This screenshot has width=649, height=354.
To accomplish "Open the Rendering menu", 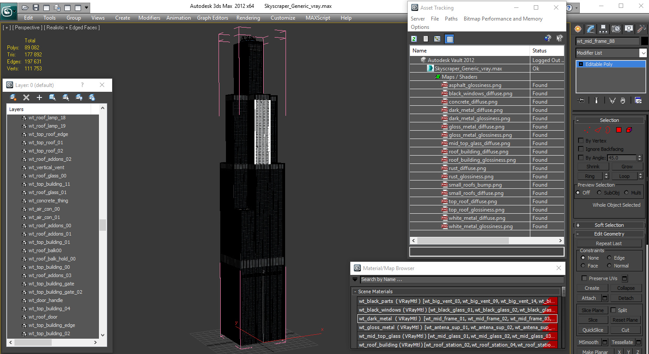I will click(x=248, y=18).
